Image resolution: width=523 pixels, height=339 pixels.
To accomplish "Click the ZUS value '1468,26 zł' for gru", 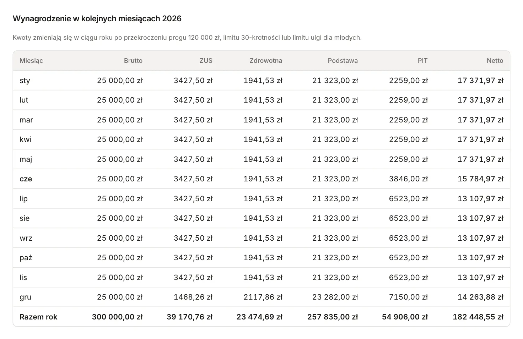I will pos(193,297).
